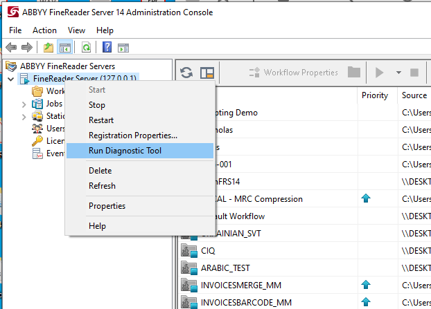Click the circular refresh icon in workflow pane
The image size is (431, 309).
click(186, 73)
